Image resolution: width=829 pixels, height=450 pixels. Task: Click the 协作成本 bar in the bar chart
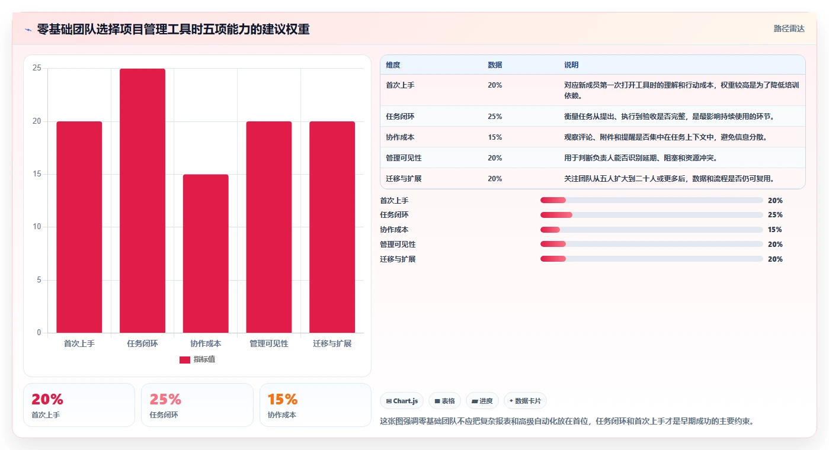point(206,253)
